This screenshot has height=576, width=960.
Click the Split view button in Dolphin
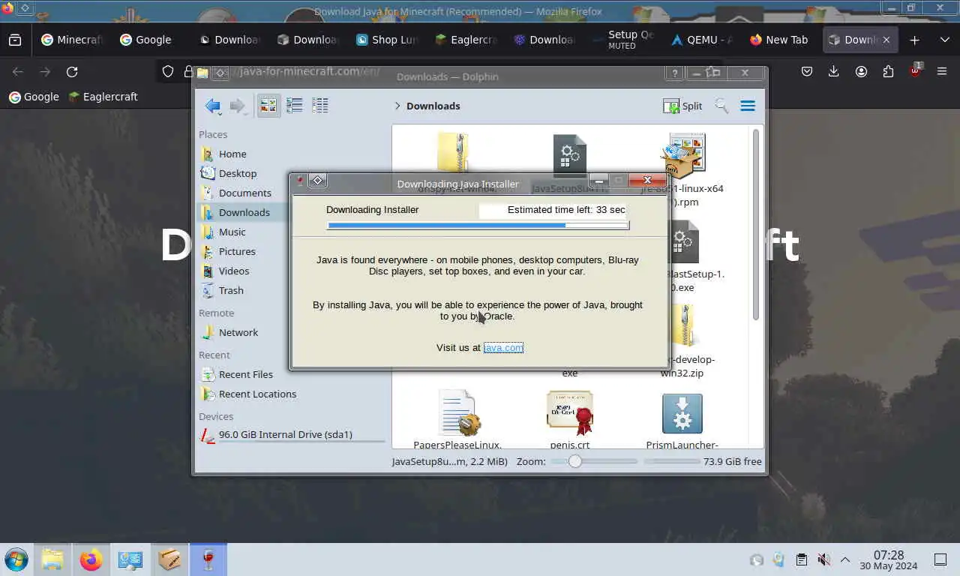pos(682,106)
